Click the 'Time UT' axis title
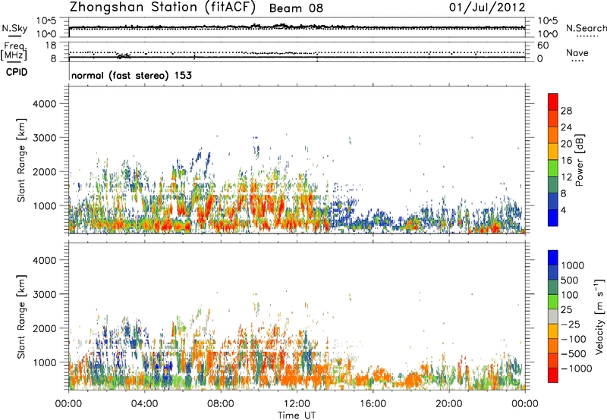Screen dimensions: 607x420 [297, 415]
